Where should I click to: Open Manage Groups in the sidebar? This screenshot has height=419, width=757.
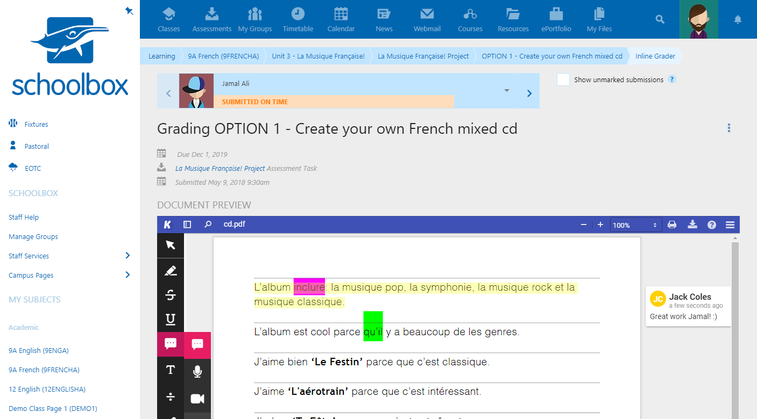[33, 236]
